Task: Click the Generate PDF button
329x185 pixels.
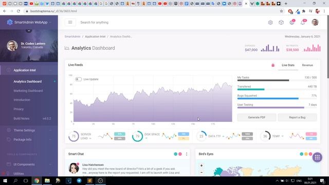Action: click(x=257, y=118)
